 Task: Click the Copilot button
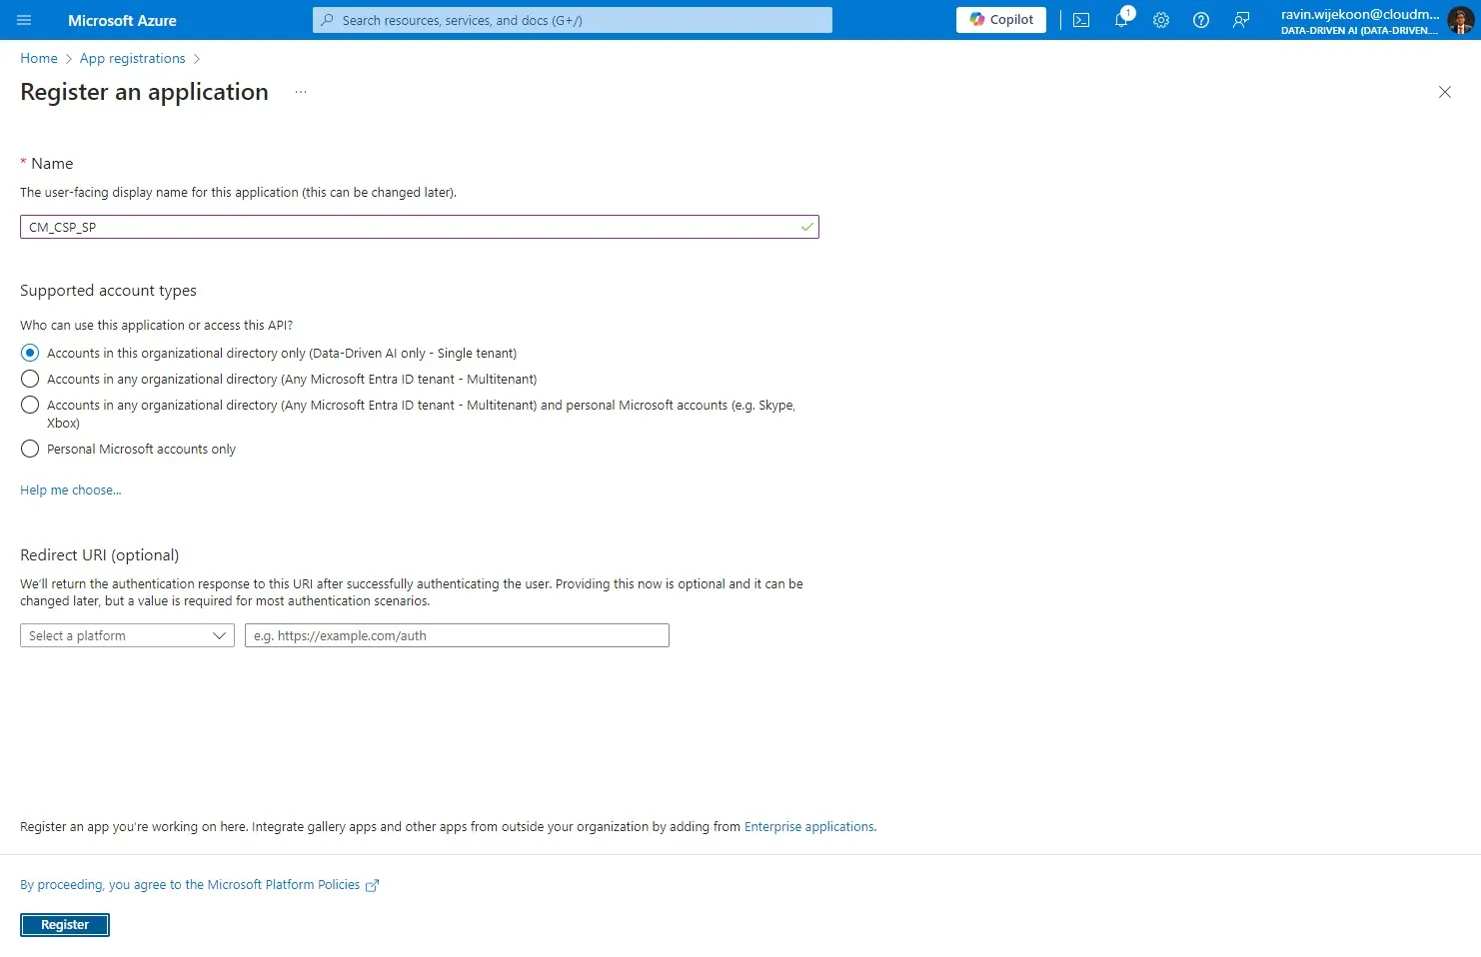pos(1001,20)
